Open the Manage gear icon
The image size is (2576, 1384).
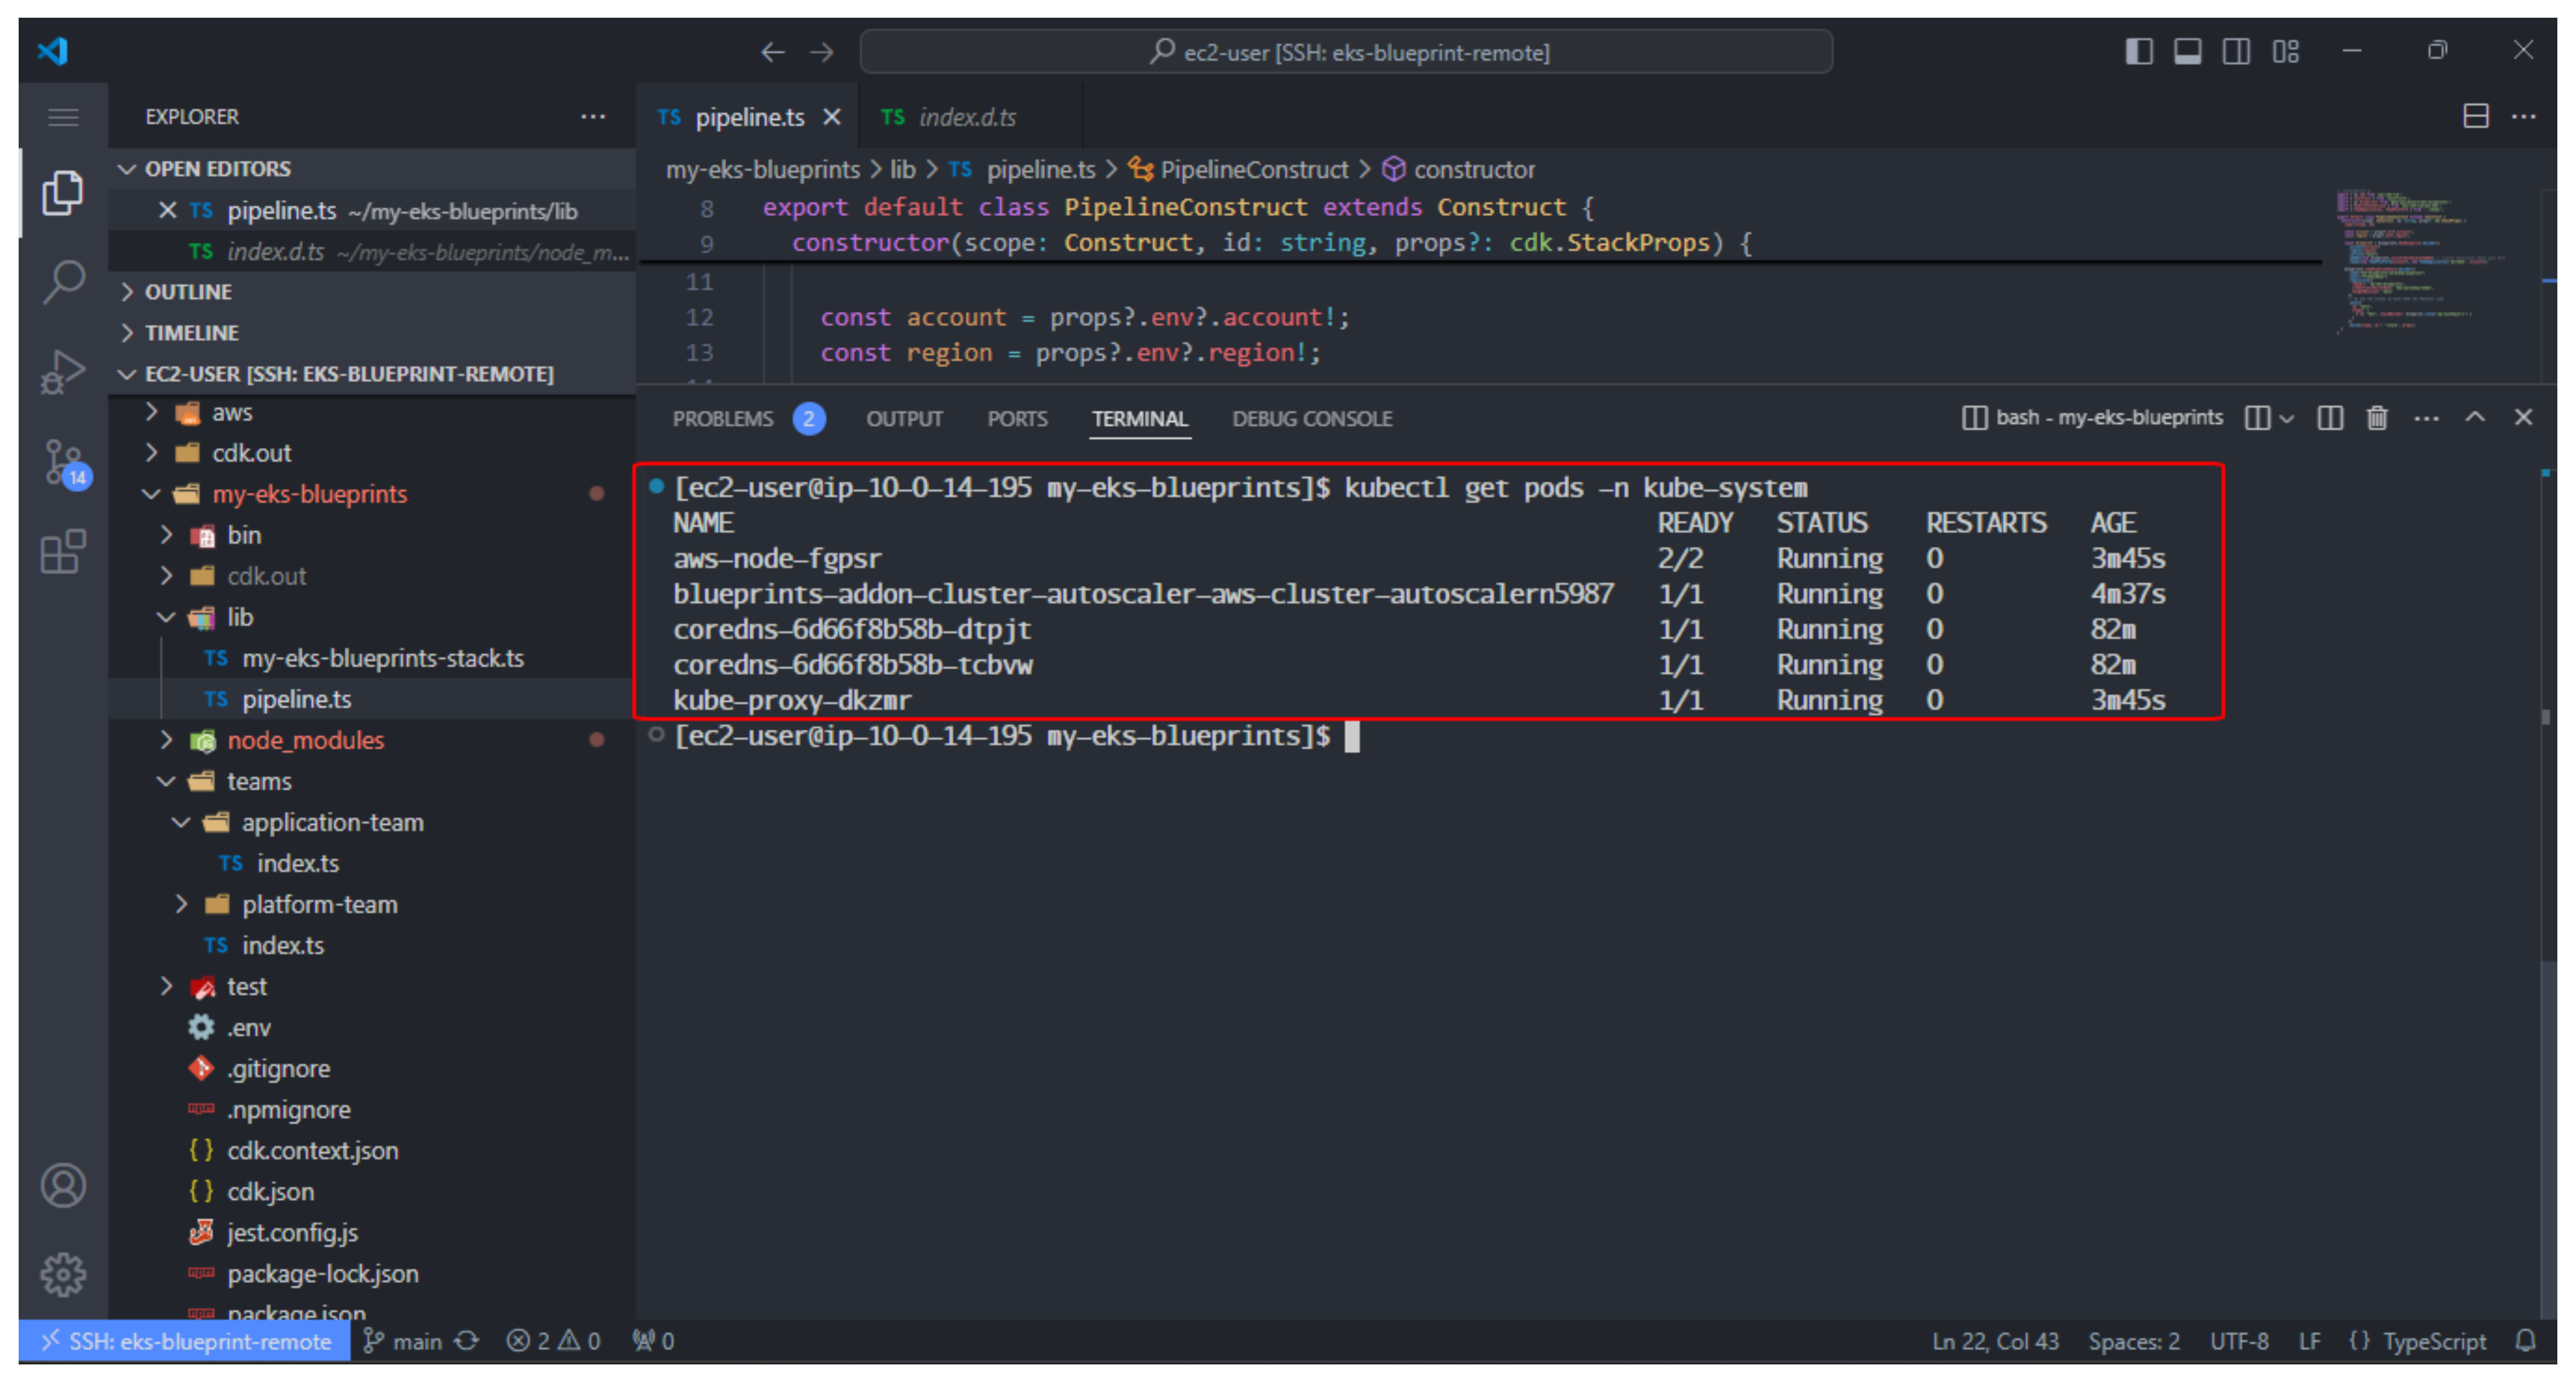[x=63, y=1275]
